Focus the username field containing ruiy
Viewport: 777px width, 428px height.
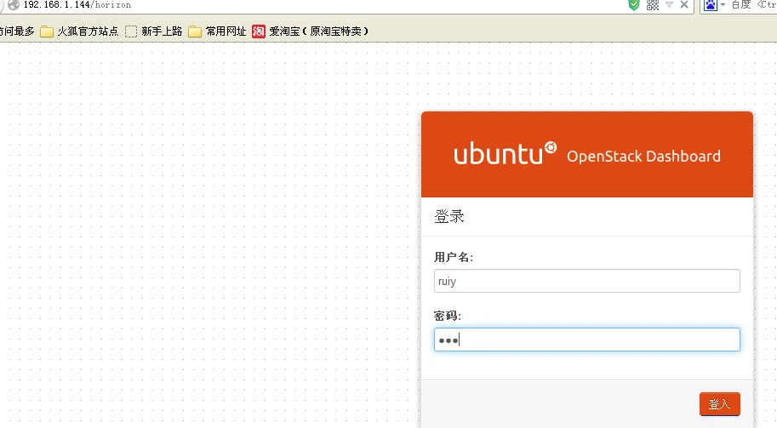coord(586,281)
